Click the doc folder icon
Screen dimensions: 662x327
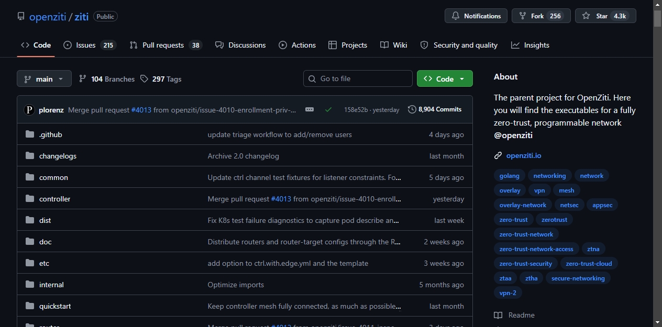[x=30, y=242]
